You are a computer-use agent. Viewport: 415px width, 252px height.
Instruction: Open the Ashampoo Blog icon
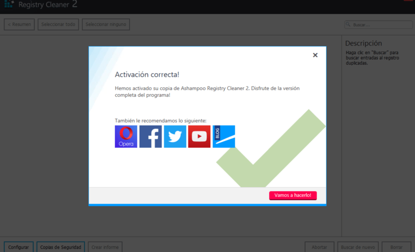point(224,136)
